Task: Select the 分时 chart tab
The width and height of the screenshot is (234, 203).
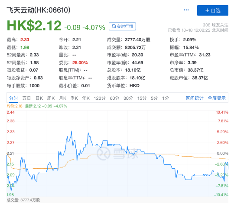Action: (13, 98)
